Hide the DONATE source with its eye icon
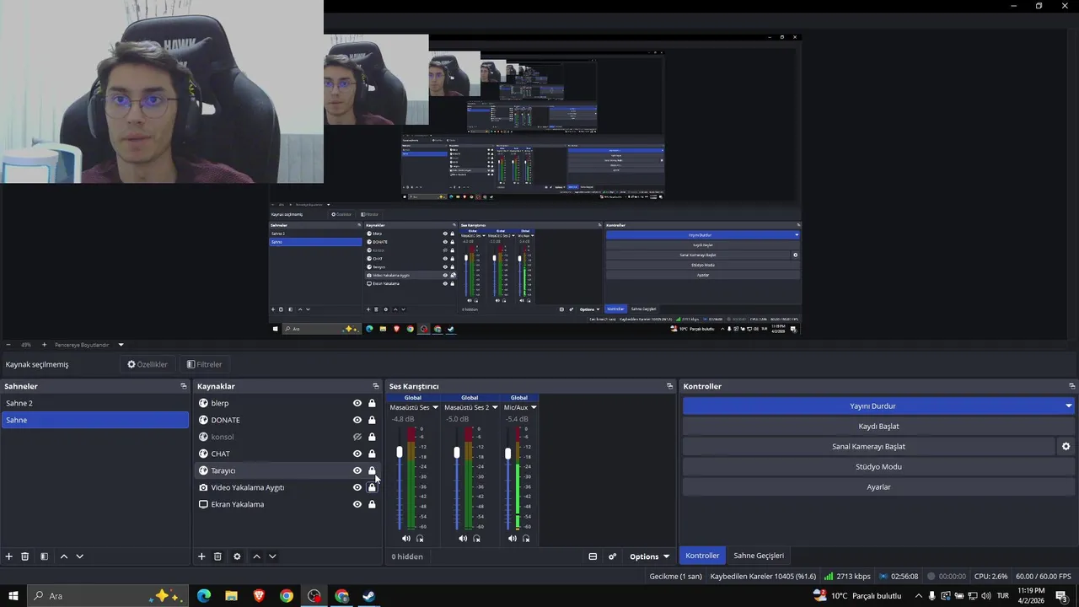The image size is (1079, 607). pos(357,420)
